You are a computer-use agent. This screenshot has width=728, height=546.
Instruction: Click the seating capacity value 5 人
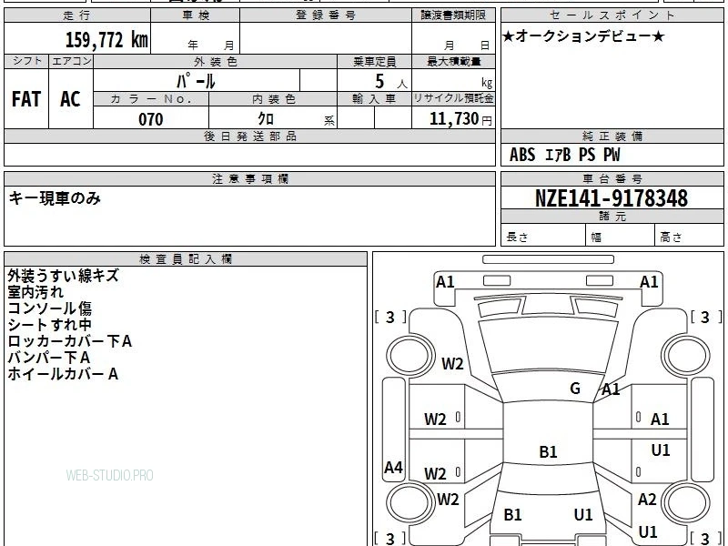point(391,82)
